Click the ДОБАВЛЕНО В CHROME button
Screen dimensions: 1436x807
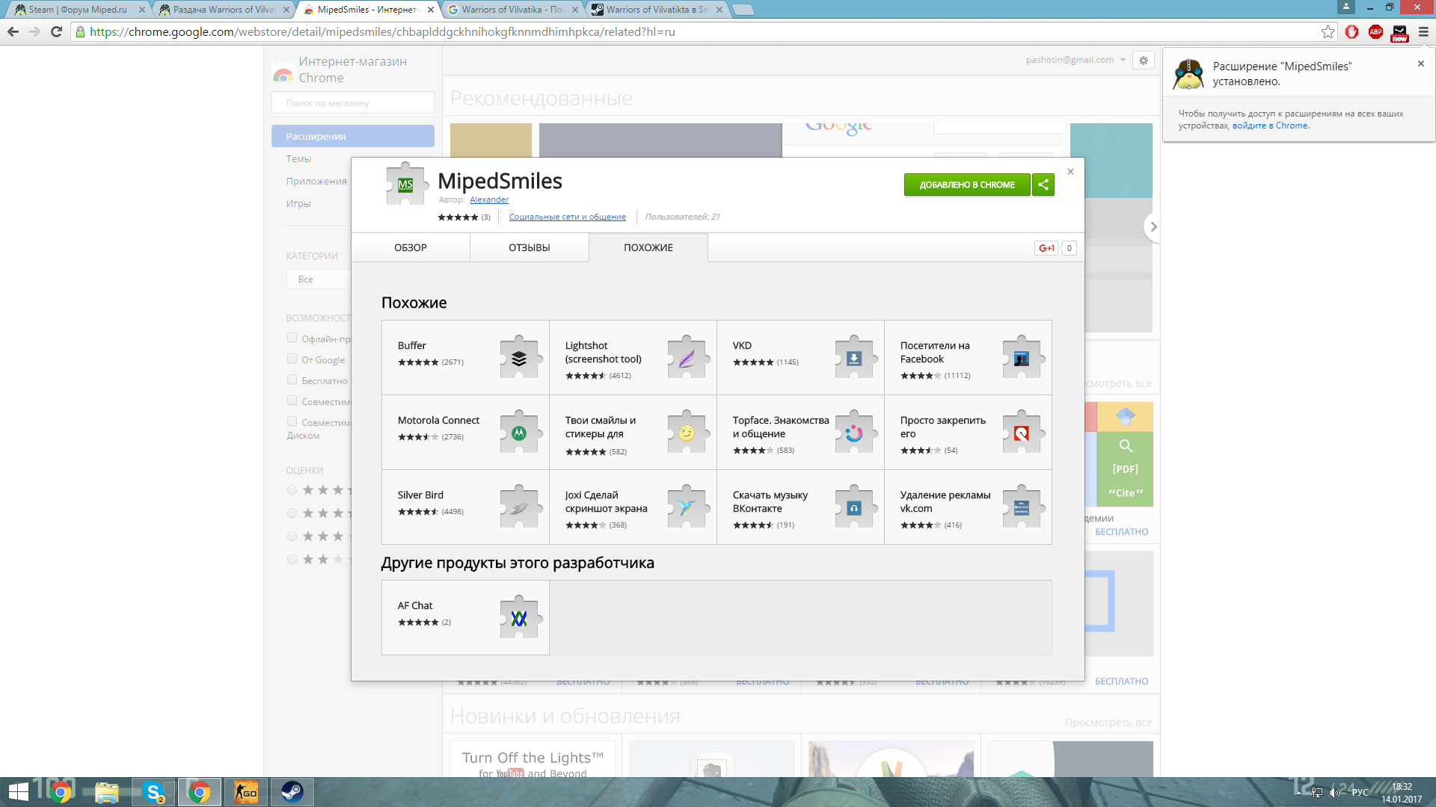pos(967,185)
